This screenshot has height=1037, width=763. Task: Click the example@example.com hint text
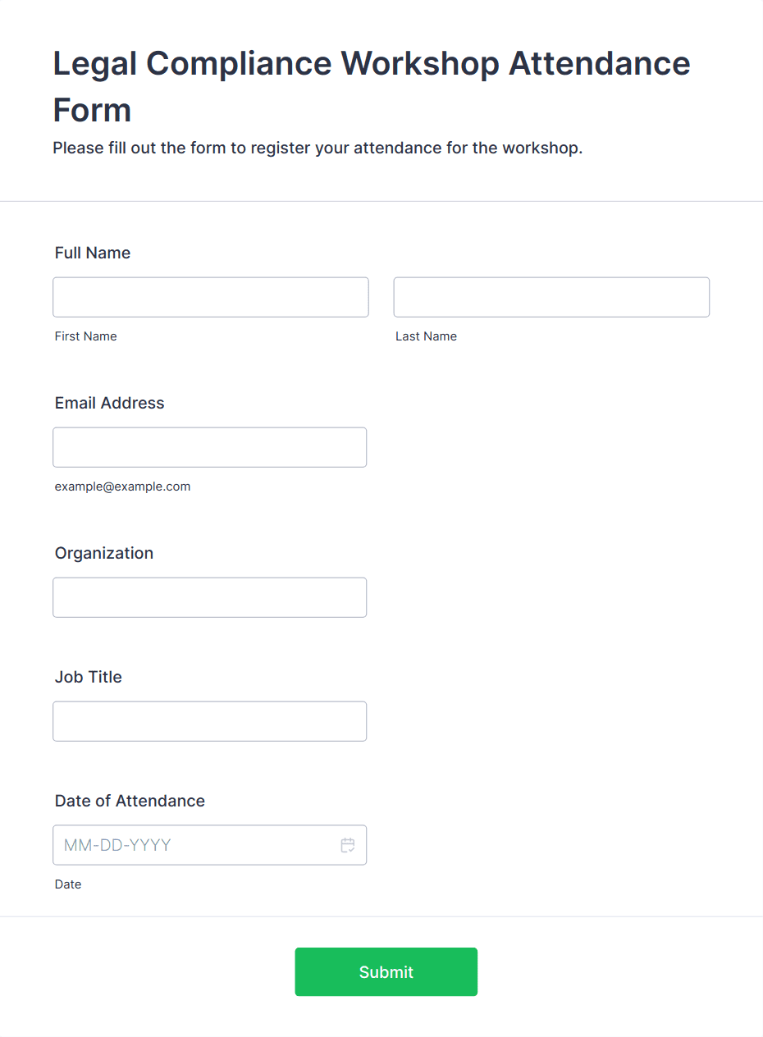[x=122, y=487]
